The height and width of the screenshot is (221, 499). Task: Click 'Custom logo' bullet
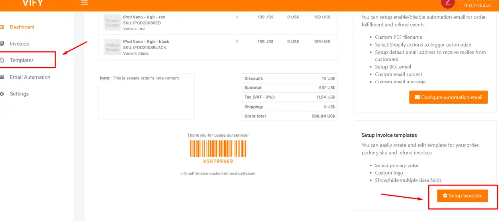coord(389,173)
